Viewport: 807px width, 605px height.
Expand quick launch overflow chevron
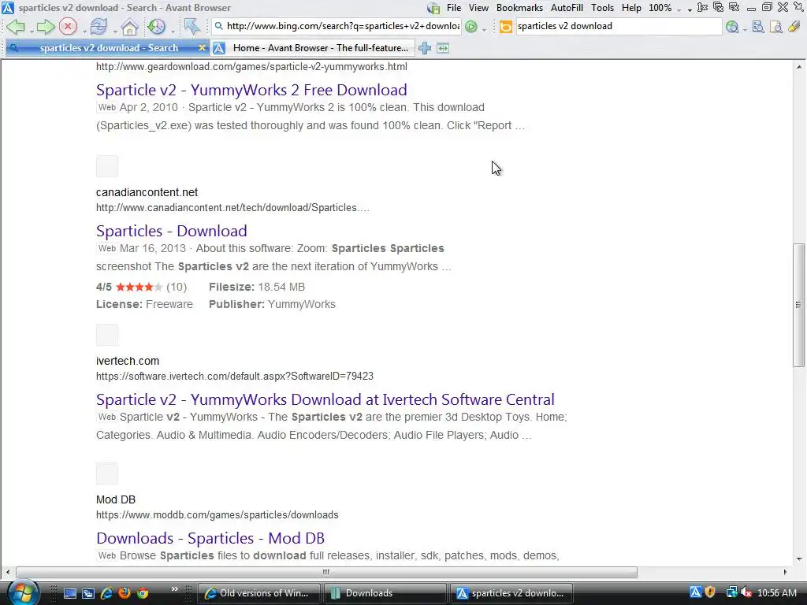pos(174,588)
